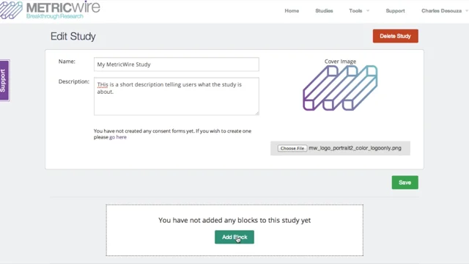
Task: Save the study with Save button
Action: tap(405, 183)
